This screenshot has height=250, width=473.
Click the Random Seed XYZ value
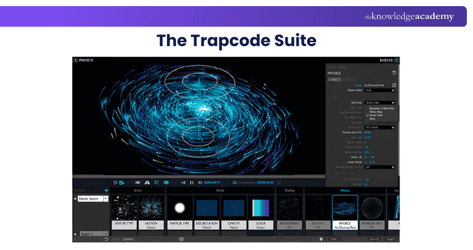click(367, 132)
